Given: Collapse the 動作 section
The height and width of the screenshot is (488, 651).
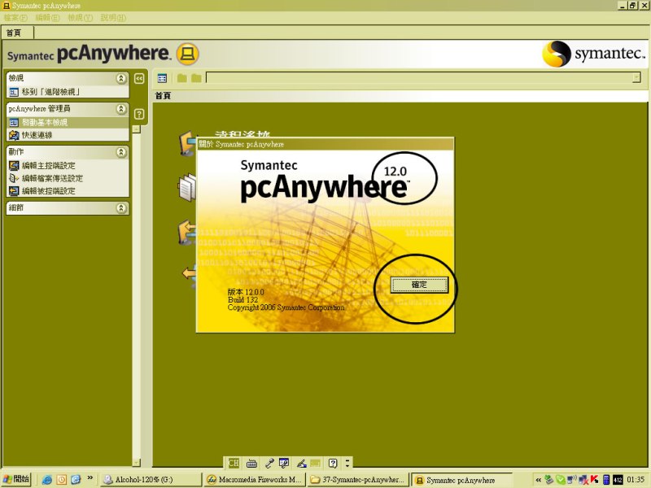Looking at the screenshot, I should (x=120, y=152).
